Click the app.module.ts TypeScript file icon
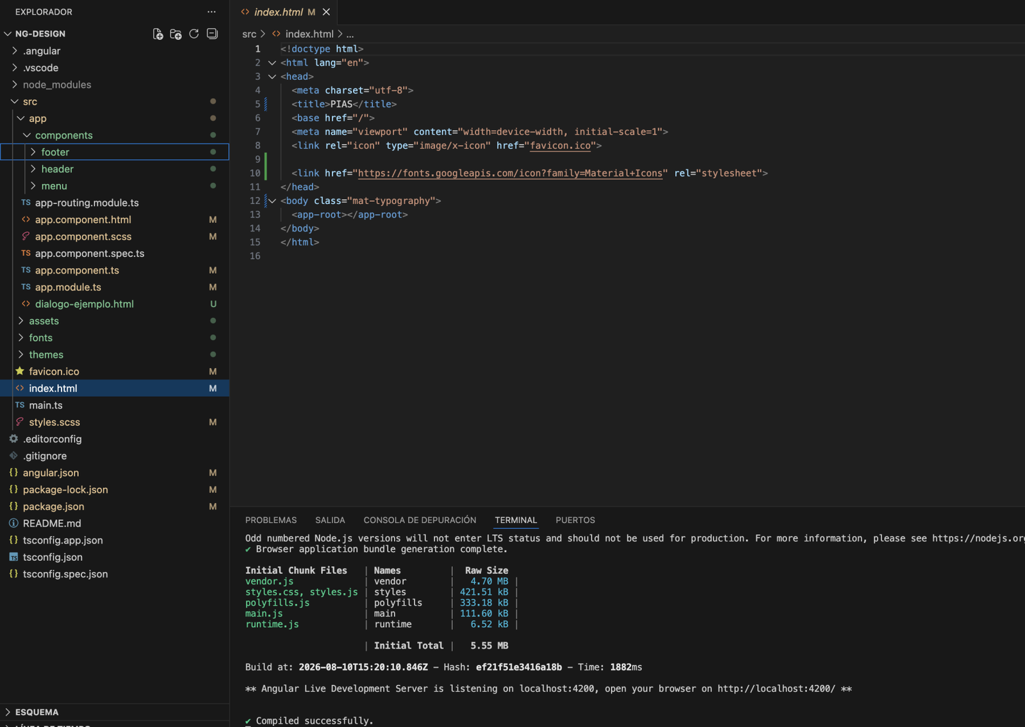1025x727 pixels. click(26, 287)
